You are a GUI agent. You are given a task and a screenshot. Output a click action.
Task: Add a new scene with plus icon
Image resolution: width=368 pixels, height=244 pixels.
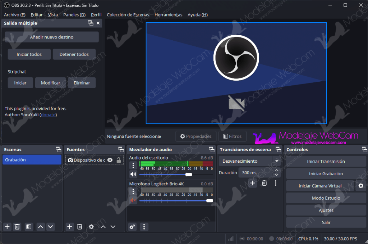(7, 227)
